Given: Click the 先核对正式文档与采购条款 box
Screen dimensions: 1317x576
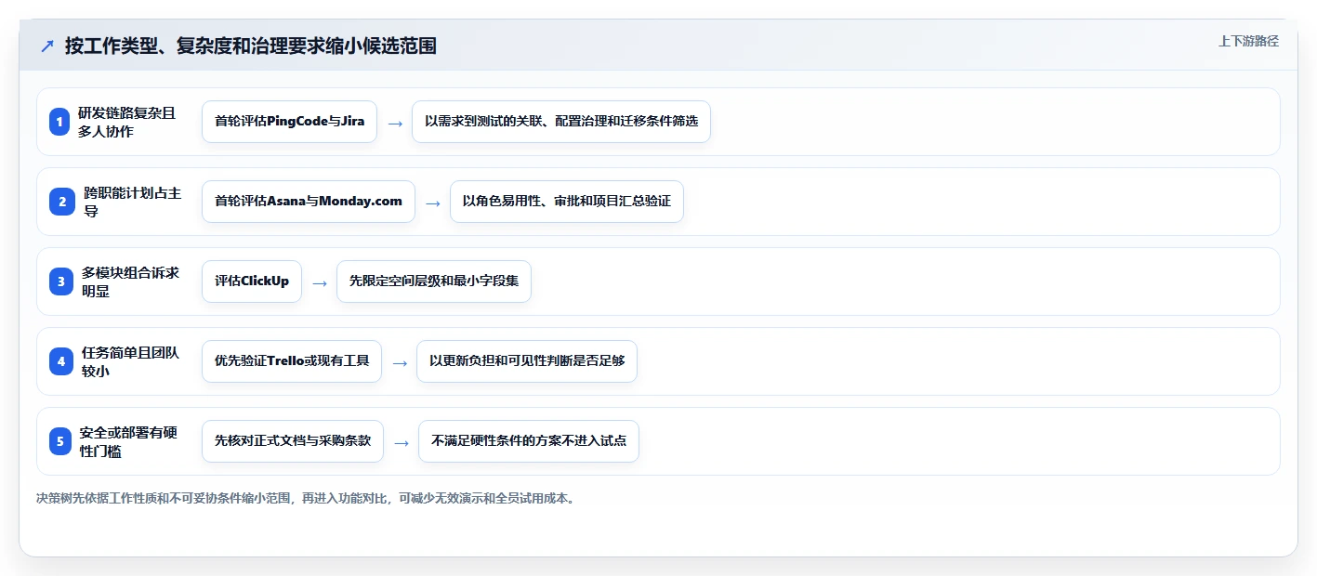Looking at the screenshot, I should [x=293, y=441].
